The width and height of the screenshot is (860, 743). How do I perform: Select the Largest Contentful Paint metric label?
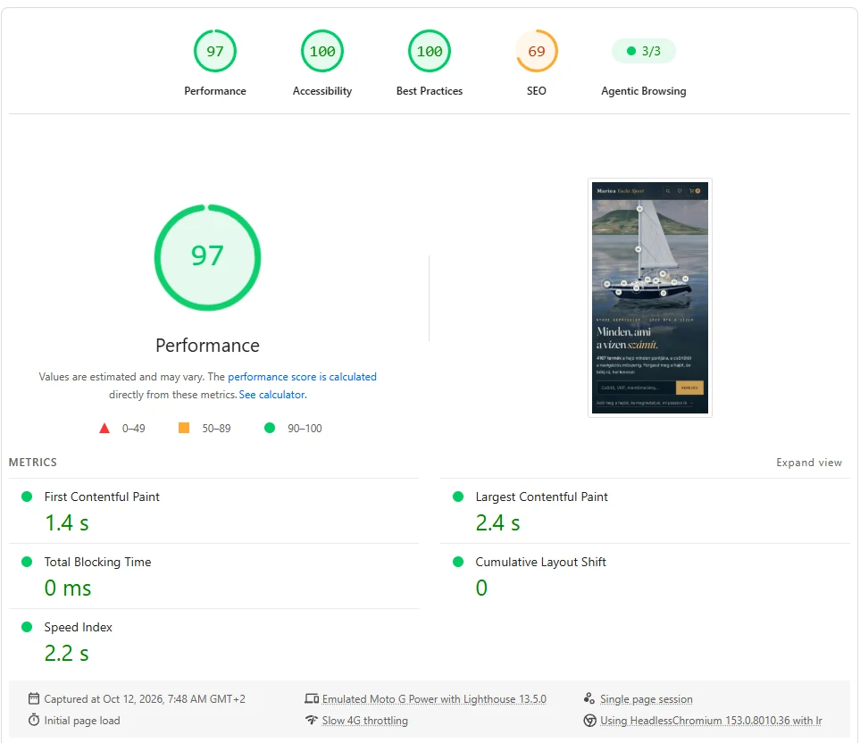[541, 497]
